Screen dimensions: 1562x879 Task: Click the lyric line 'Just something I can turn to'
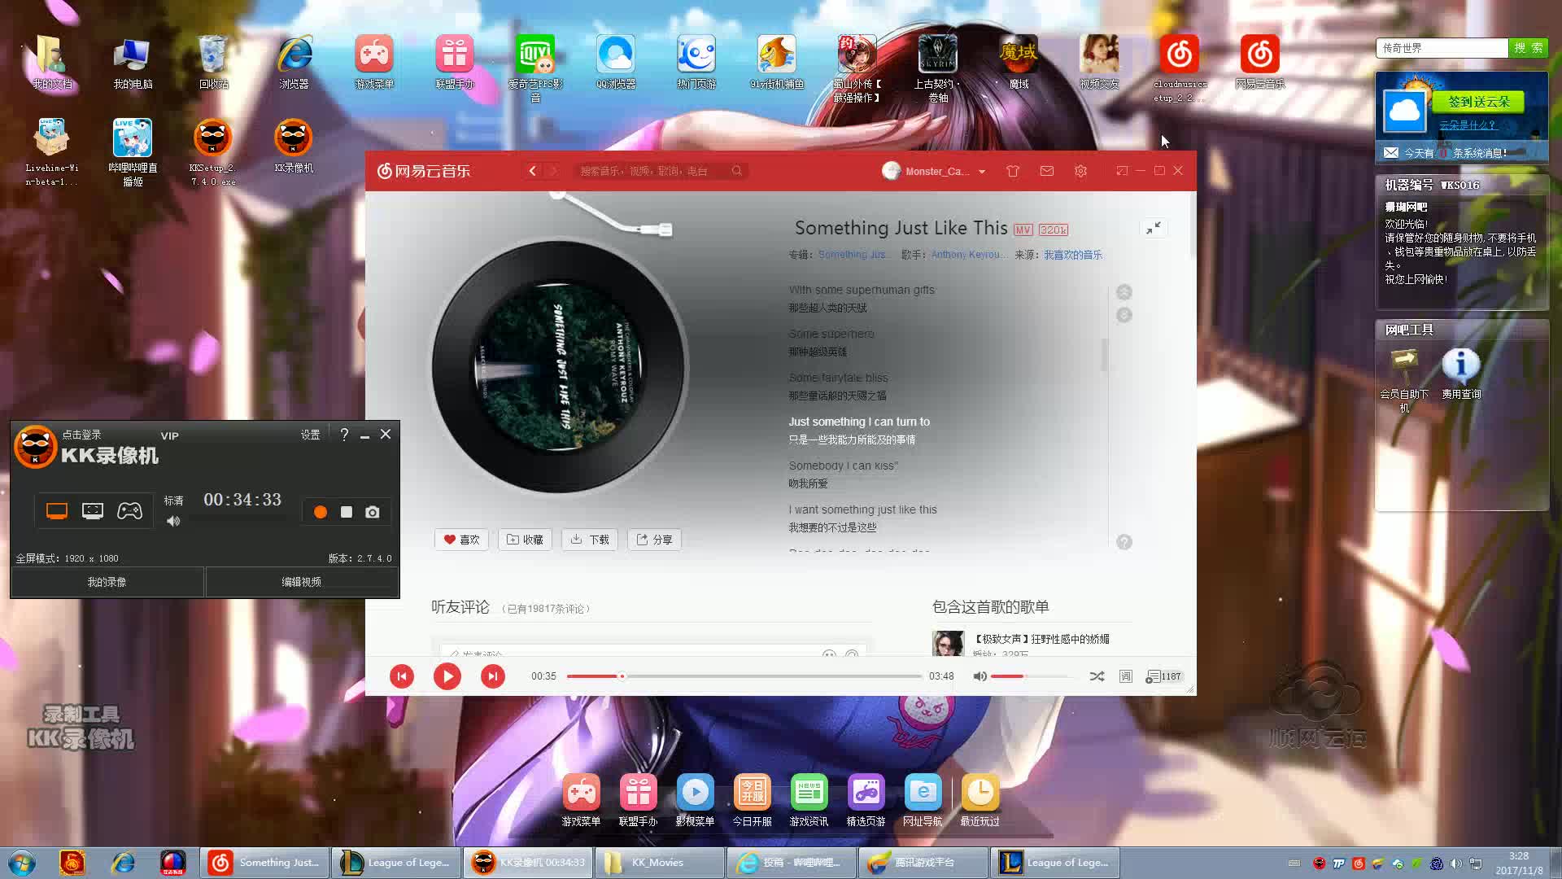(858, 422)
